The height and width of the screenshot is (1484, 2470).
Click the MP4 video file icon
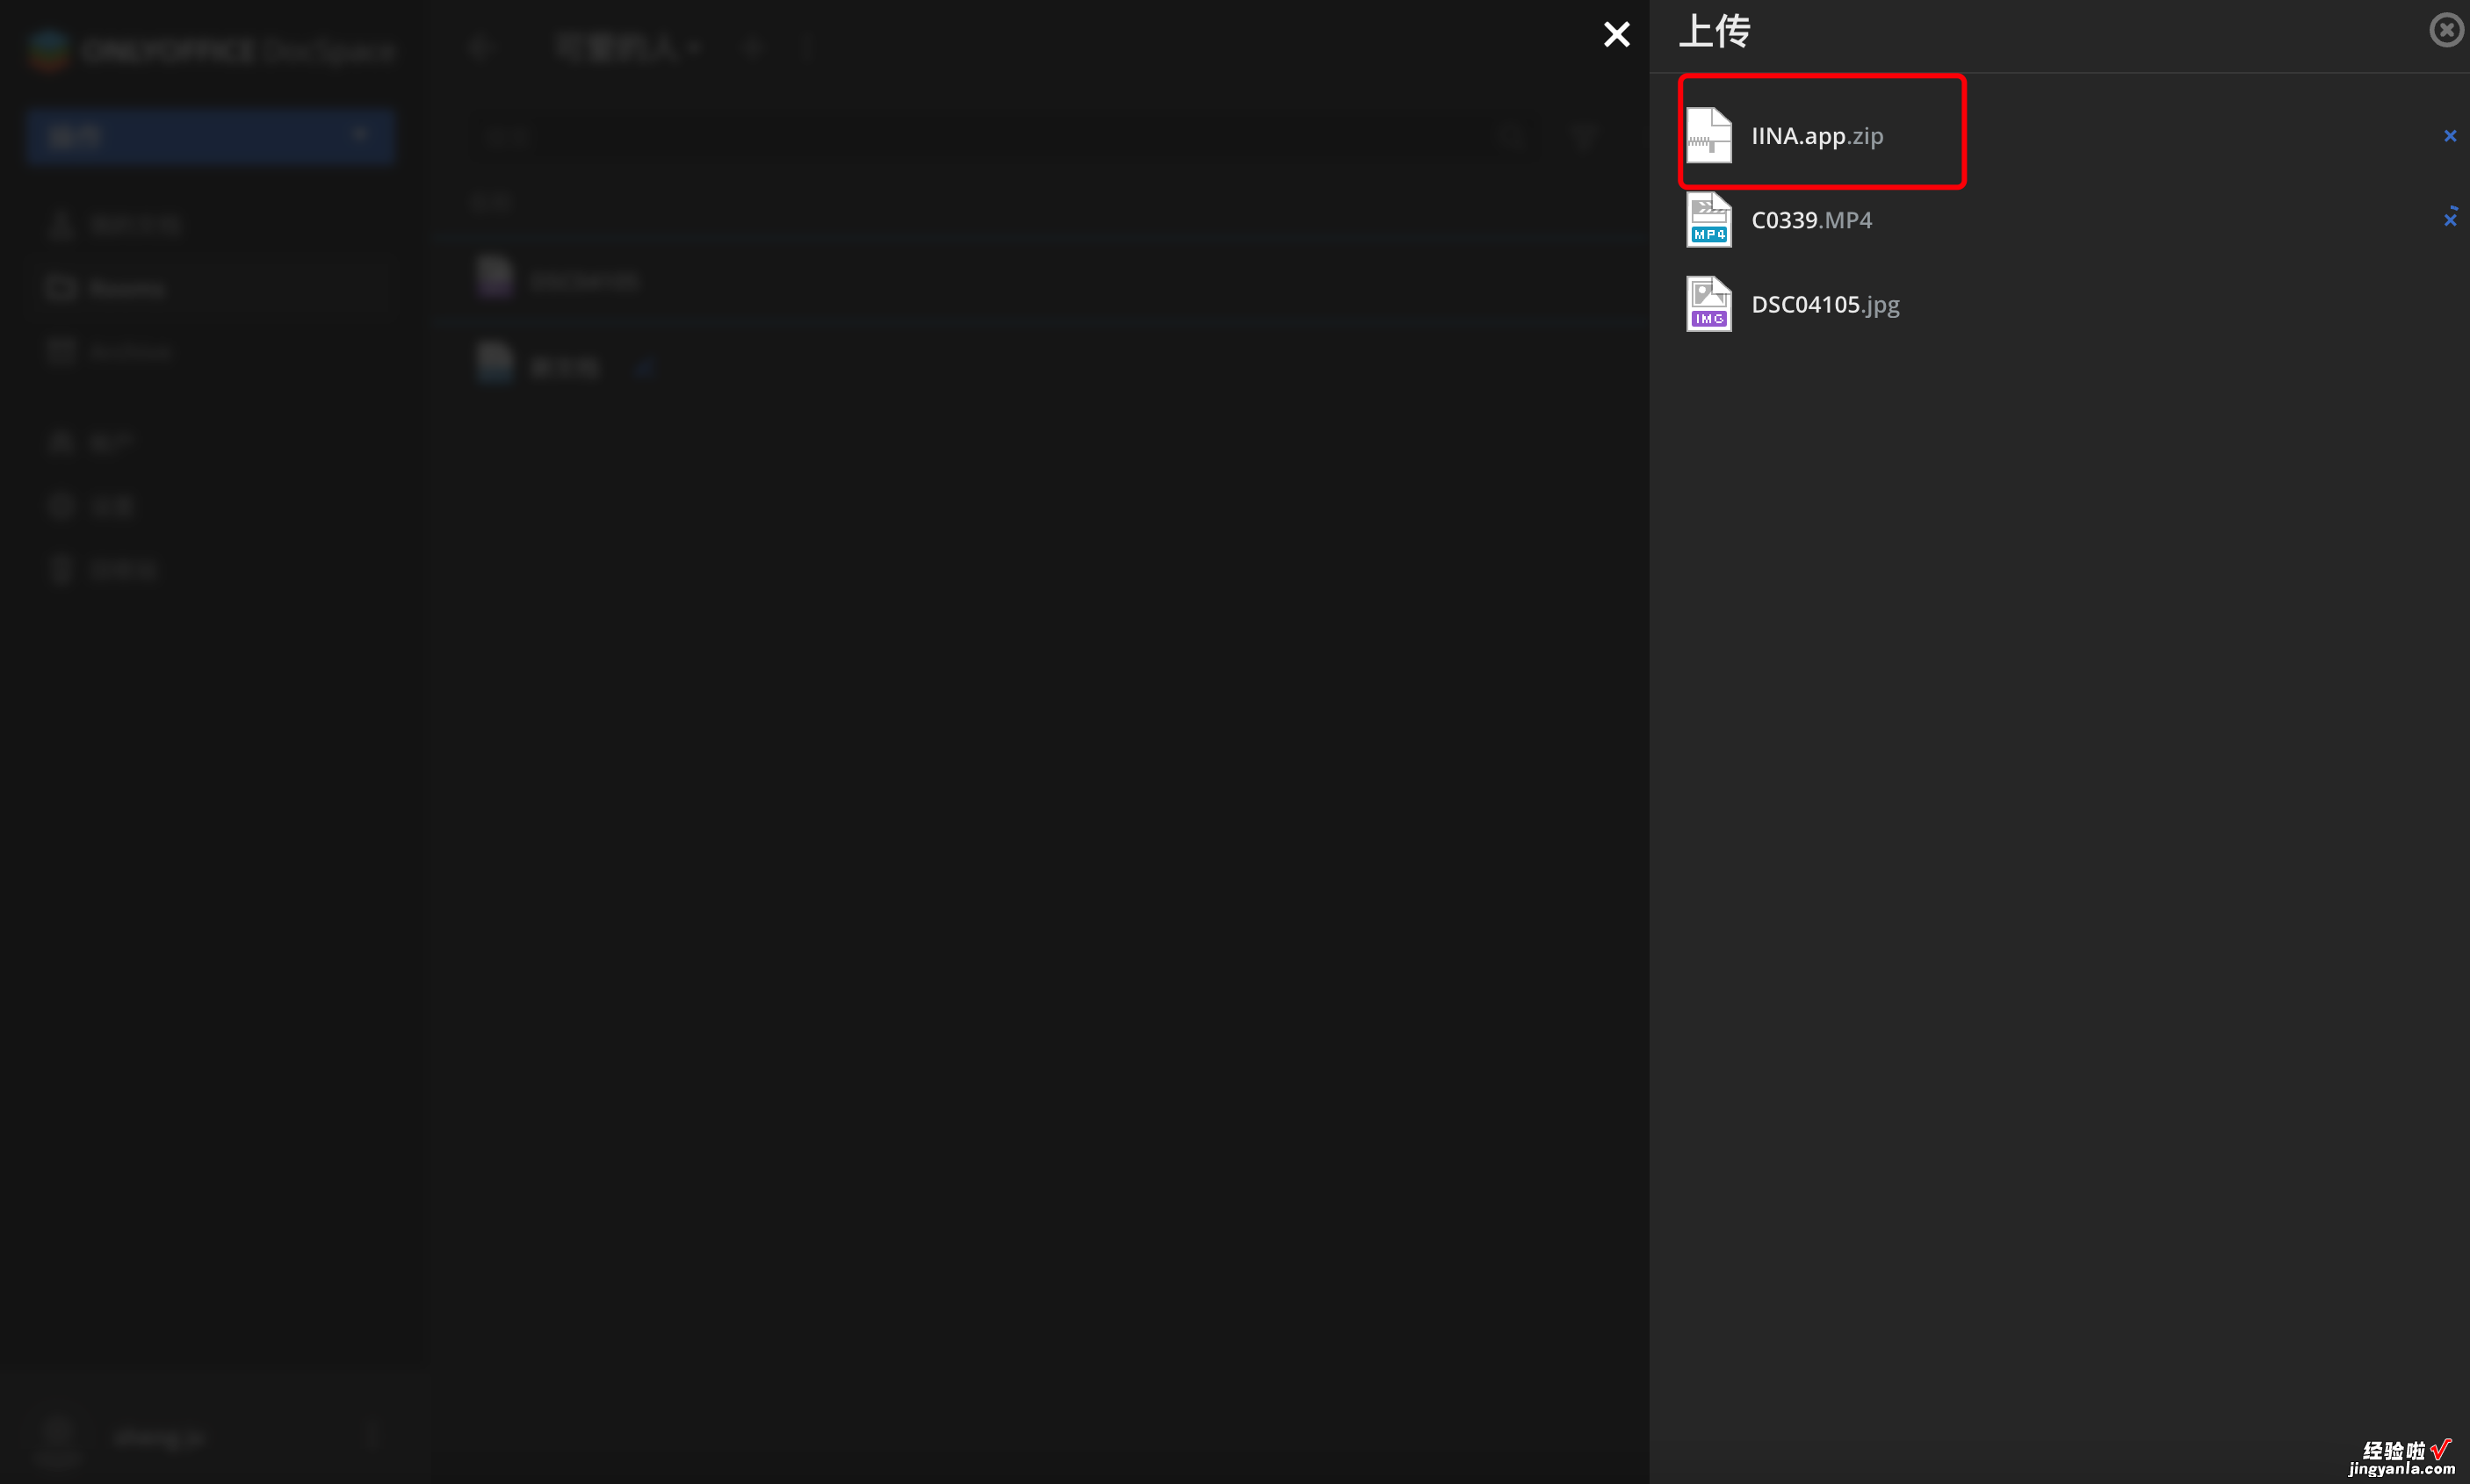1708,220
